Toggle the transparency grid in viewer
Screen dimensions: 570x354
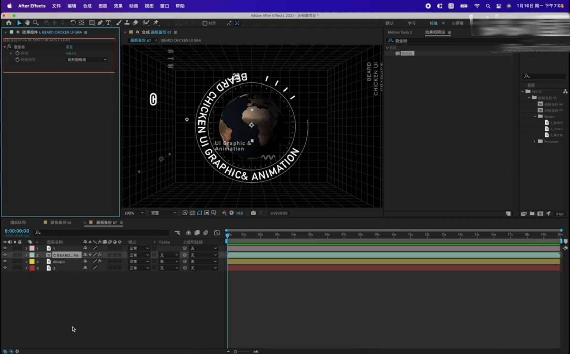(192, 213)
